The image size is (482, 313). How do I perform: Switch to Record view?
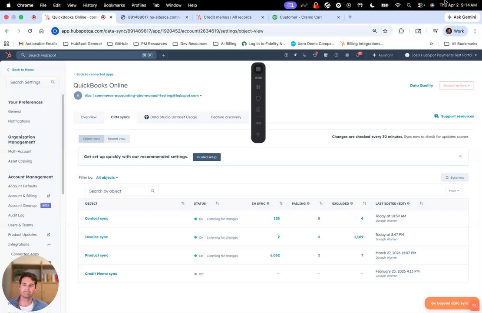pos(116,139)
